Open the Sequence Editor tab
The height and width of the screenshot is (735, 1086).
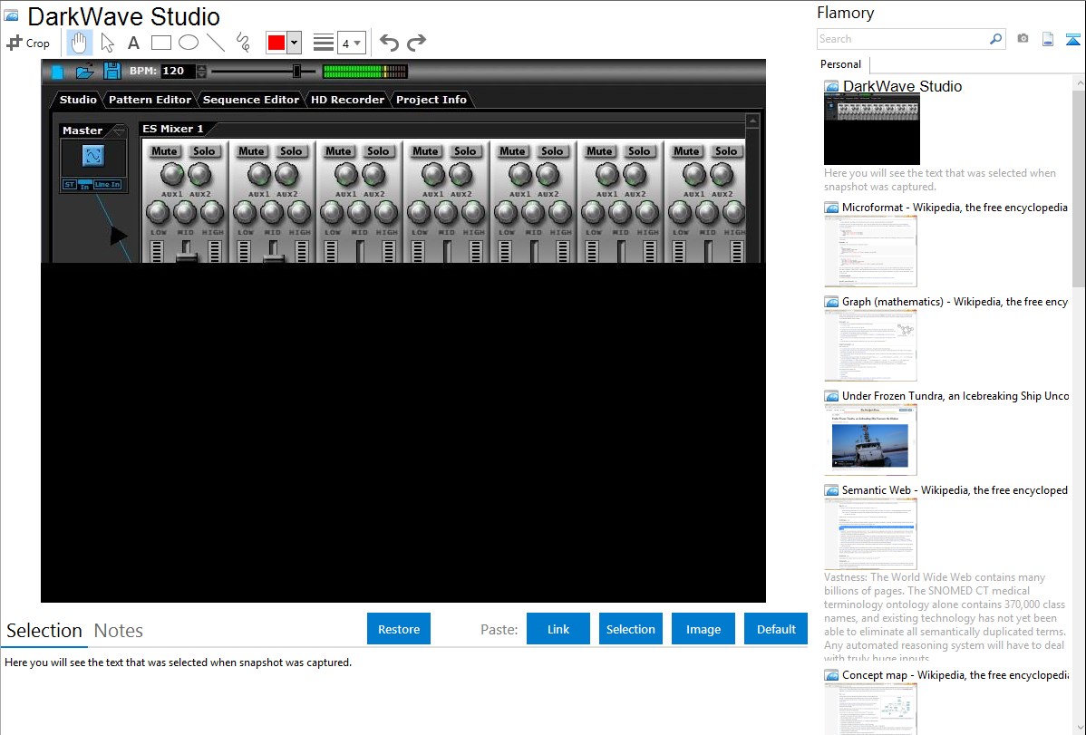click(251, 100)
